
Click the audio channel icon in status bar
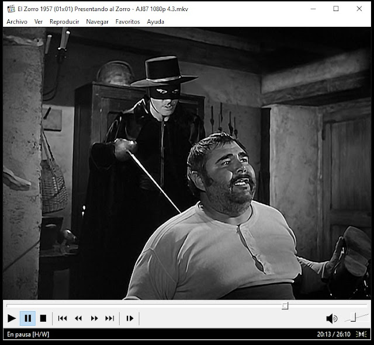(361, 334)
